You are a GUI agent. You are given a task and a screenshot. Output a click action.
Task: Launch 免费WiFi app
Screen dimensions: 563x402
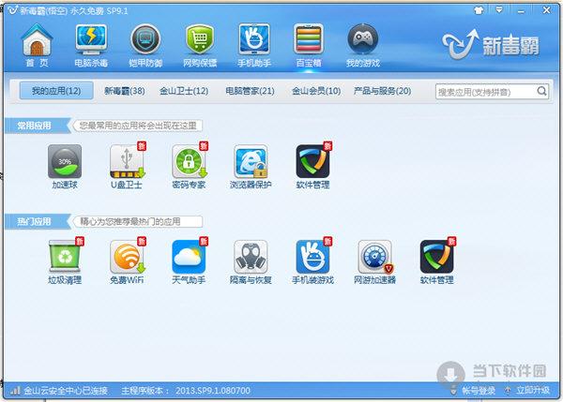(127, 261)
